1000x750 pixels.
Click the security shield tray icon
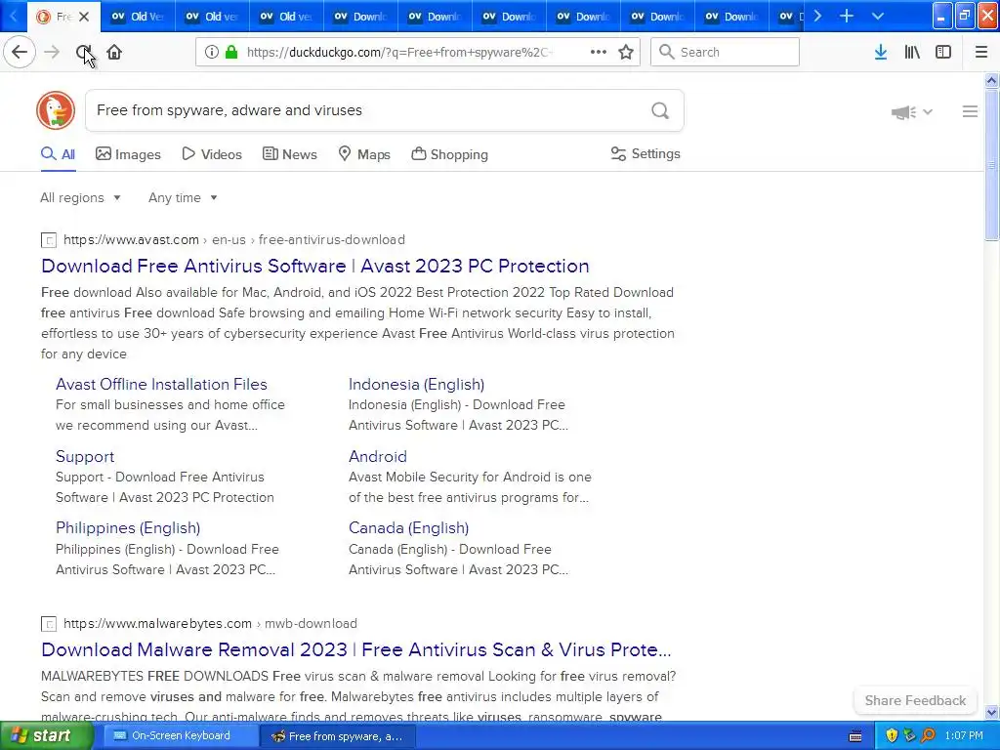coord(892,735)
